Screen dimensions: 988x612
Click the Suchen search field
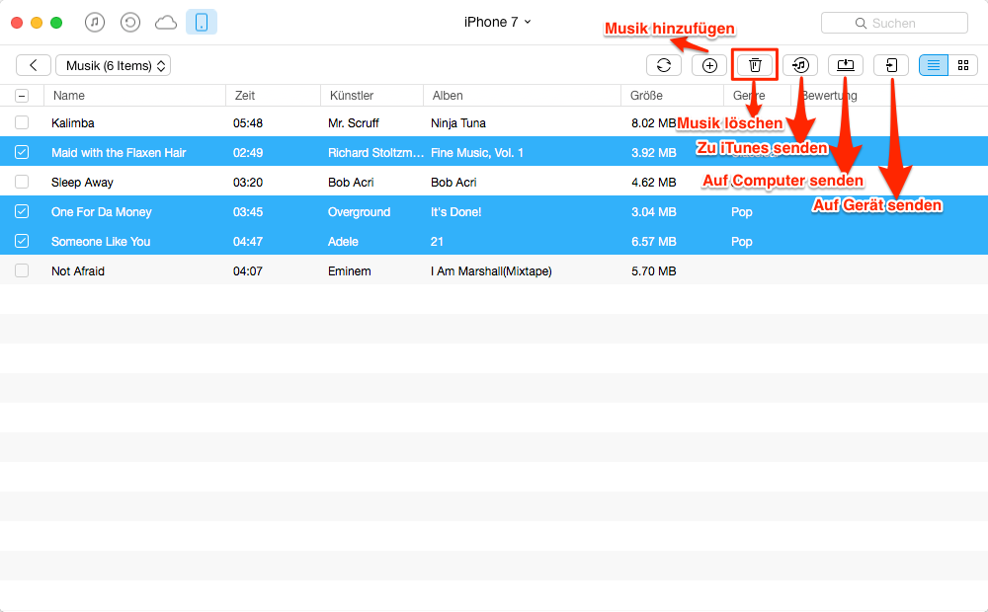pyautogui.click(x=894, y=24)
